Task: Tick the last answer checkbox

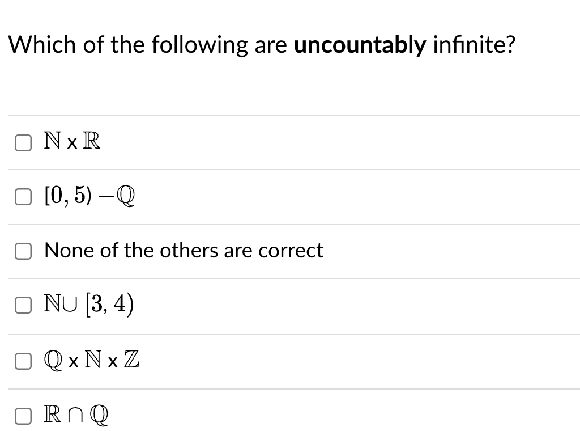Action: tap(23, 416)
